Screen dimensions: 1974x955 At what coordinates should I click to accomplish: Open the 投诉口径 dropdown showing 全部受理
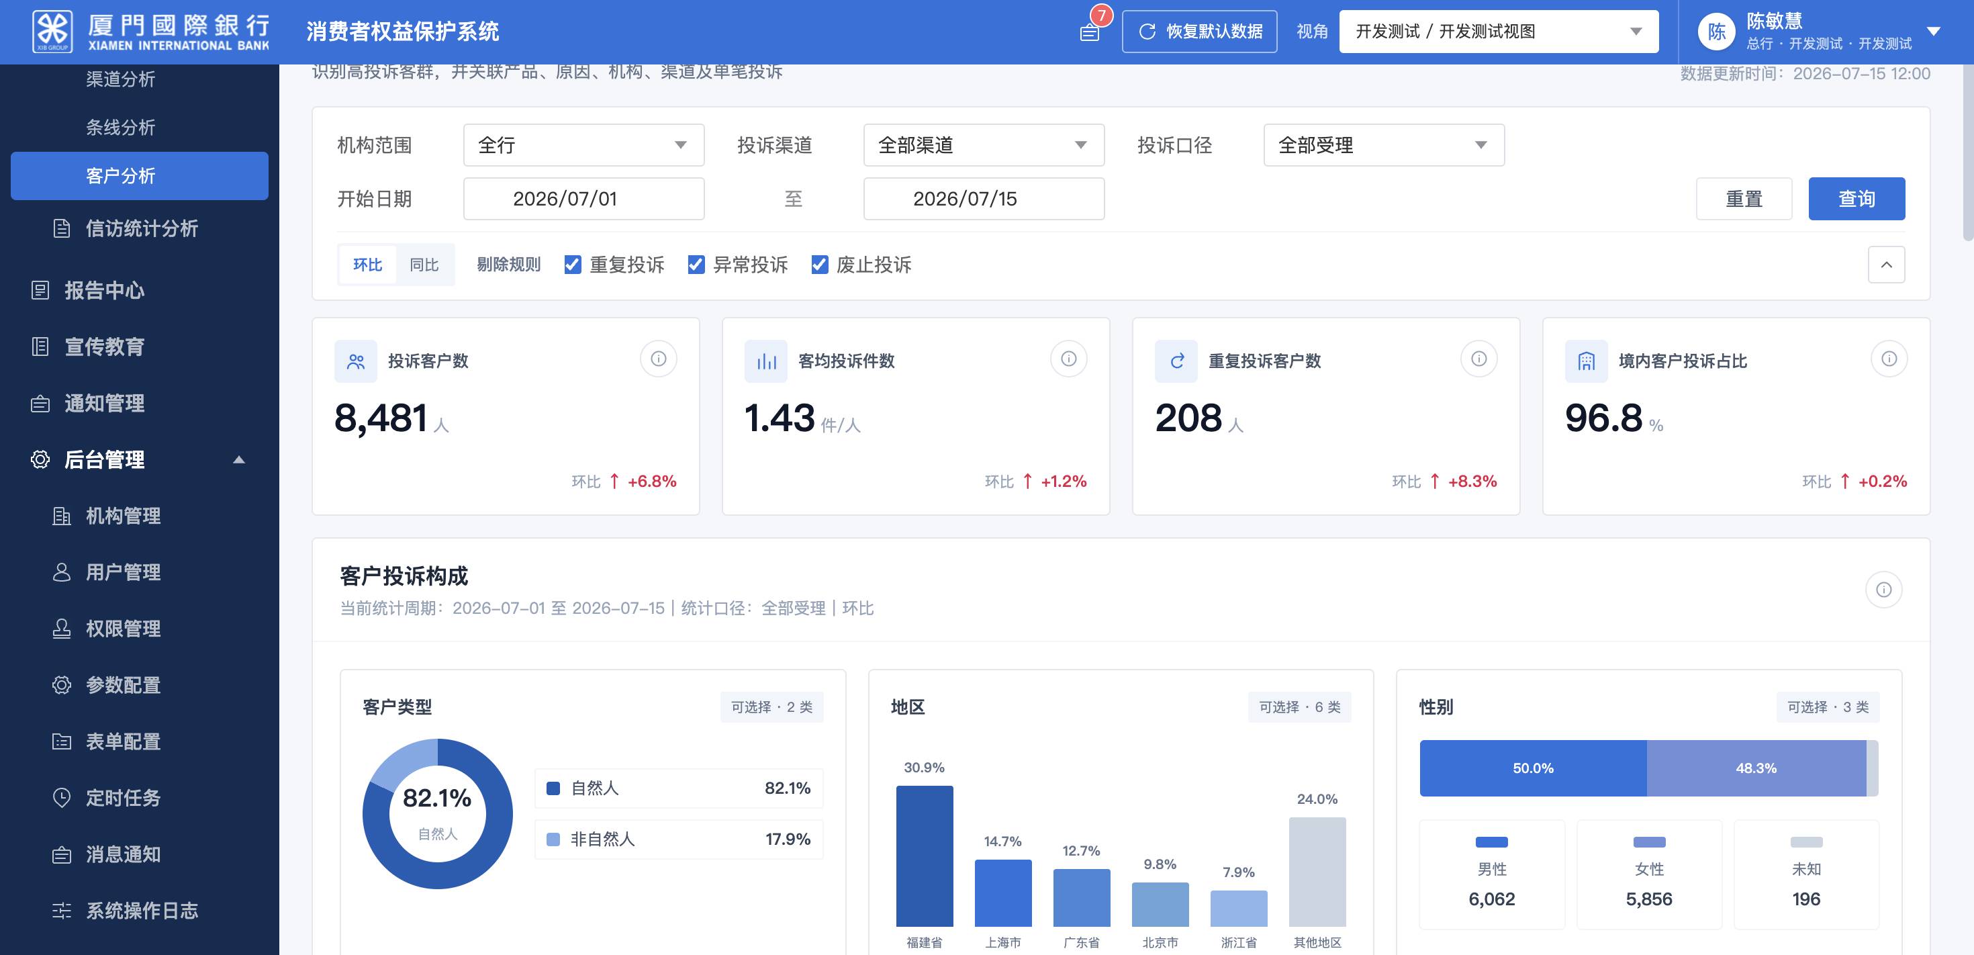(1383, 145)
